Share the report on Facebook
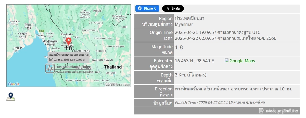 click(147, 8)
